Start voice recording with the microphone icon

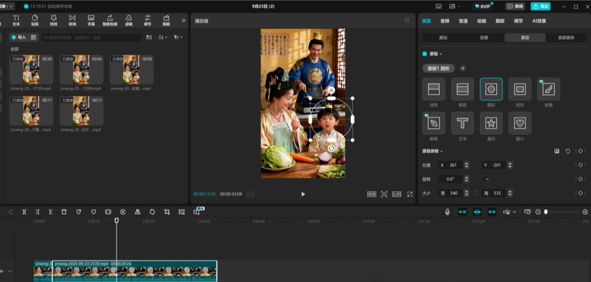coord(448,212)
